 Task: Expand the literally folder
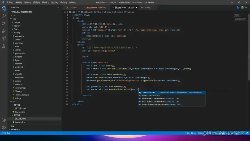17,26
